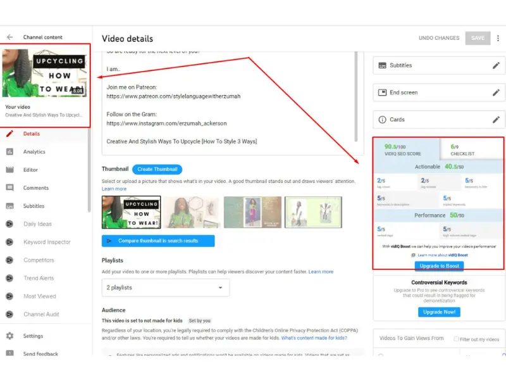Click the icon beside Learn more about vidIQ Boost
Screen dimensions: 506x380
tap(413, 255)
